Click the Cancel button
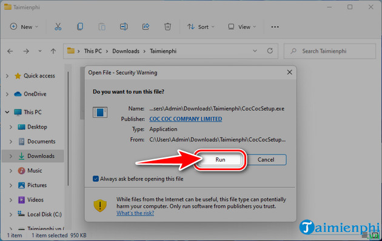The height and width of the screenshot is (241, 382). pyautogui.click(x=266, y=159)
